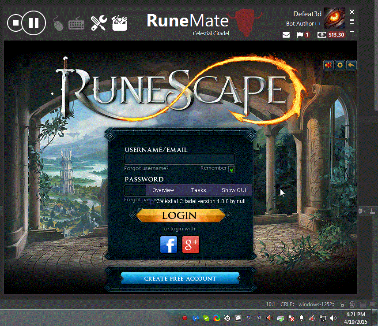Click the $13.30 balance indicator
378x326 pixels.
332,35
